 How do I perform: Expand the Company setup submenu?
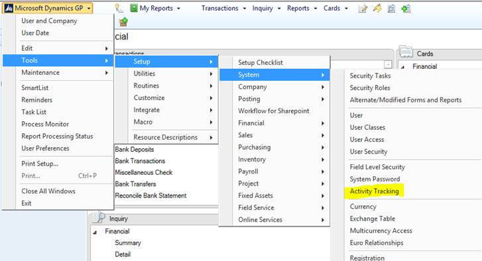coord(274,87)
